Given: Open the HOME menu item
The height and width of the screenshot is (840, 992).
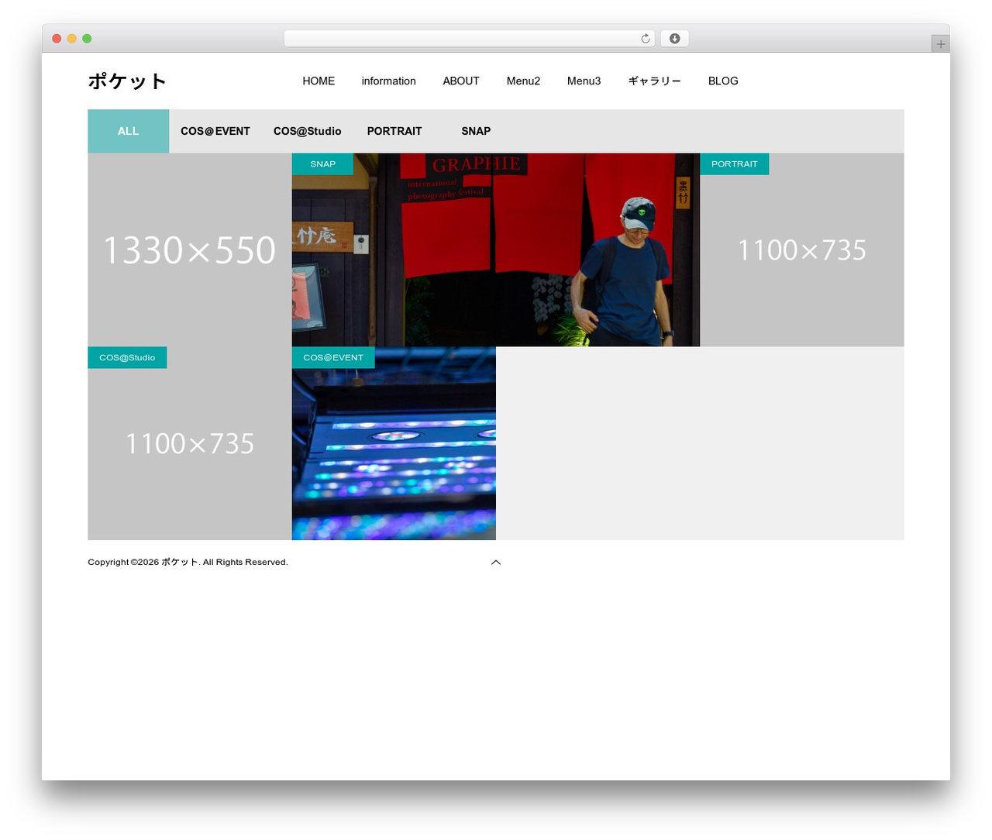Looking at the screenshot, I should click(319, 81).
